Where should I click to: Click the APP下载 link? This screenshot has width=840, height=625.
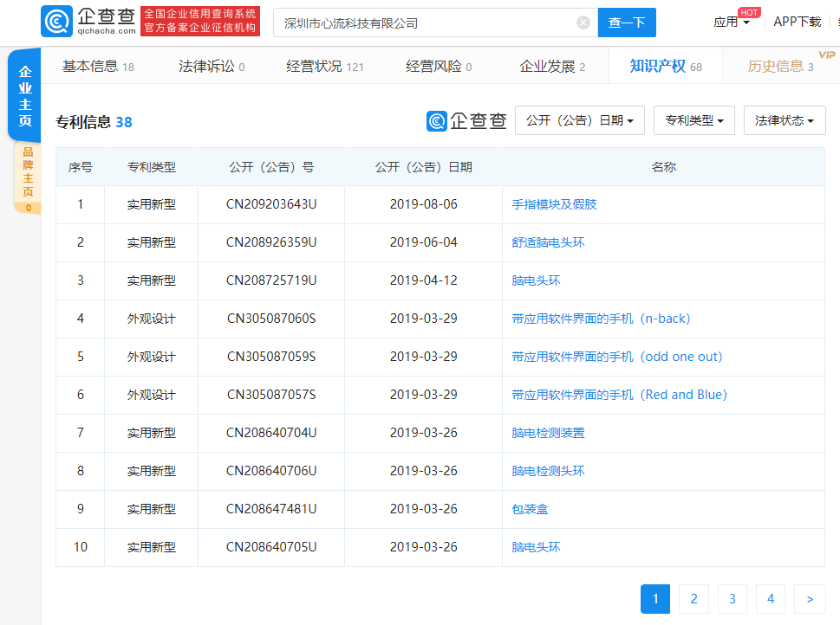pos(797,22)
